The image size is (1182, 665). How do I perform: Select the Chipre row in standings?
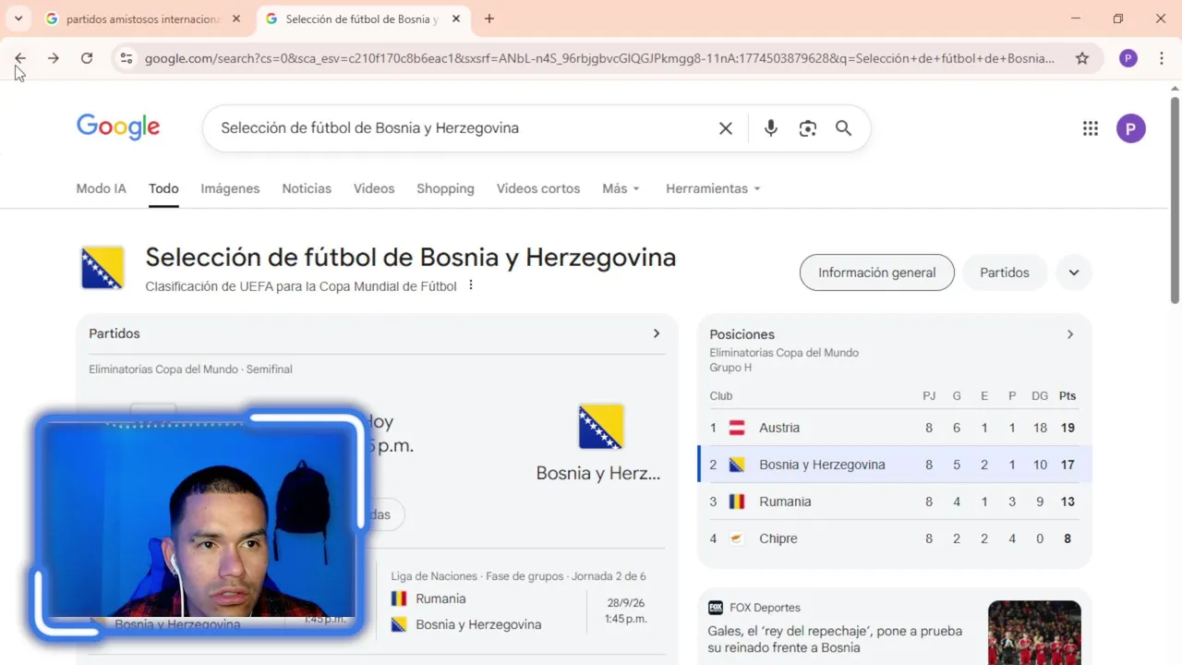click(x=894, y=538)
